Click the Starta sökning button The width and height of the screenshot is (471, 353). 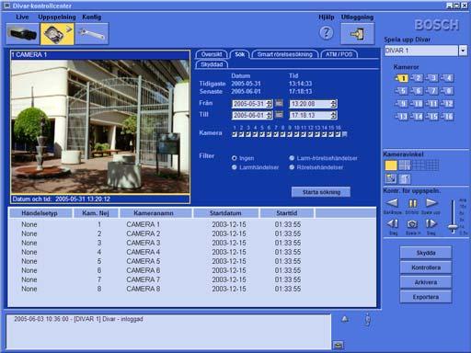click(x=321, y=192)
